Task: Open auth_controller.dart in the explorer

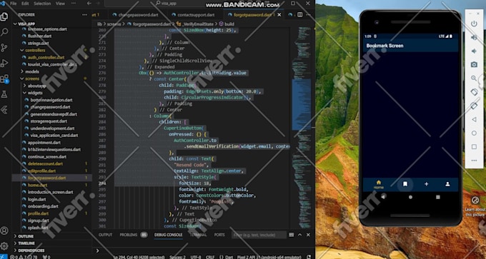Action: pyautogui.click(x=46, y=57)
